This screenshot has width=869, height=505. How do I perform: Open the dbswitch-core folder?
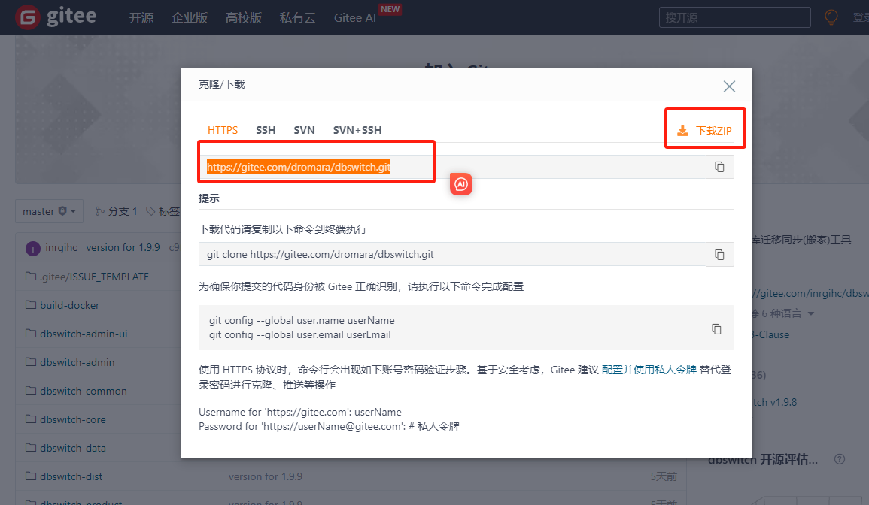[x=72, y=419]
